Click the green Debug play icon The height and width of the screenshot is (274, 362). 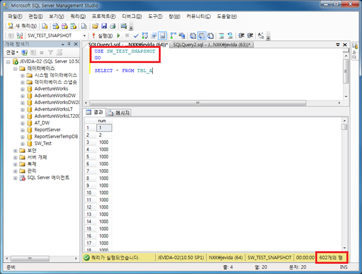click(x=118, y=35)
